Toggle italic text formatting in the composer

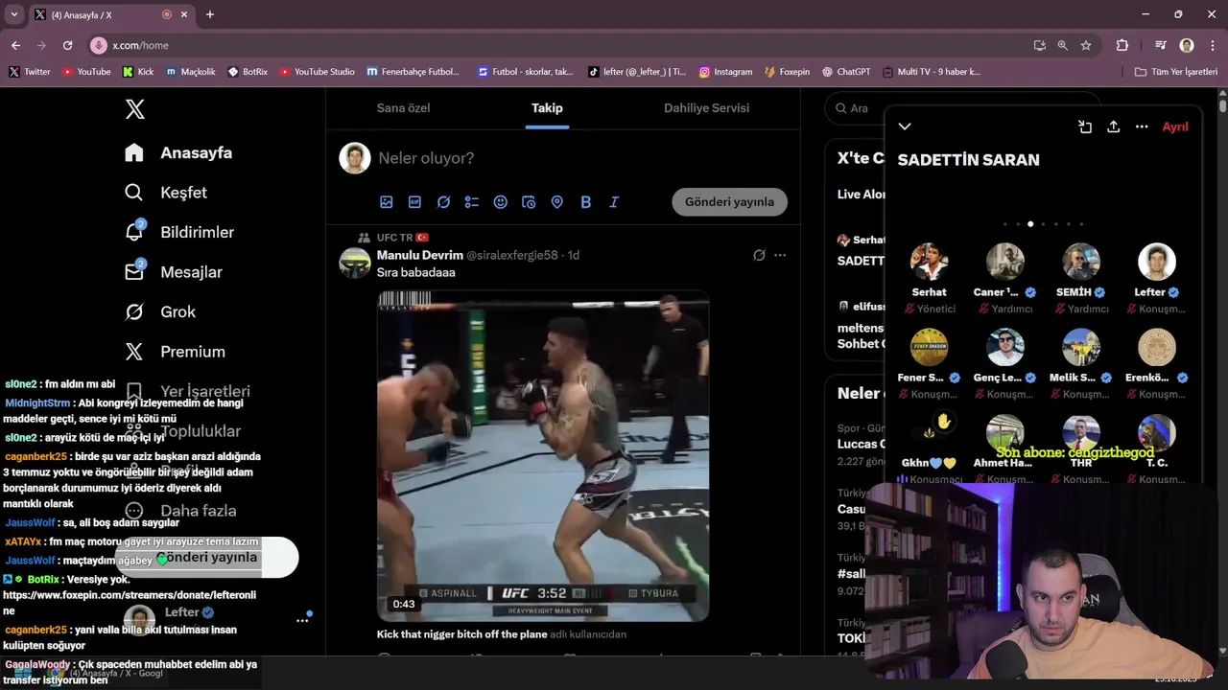click(614, 202)
